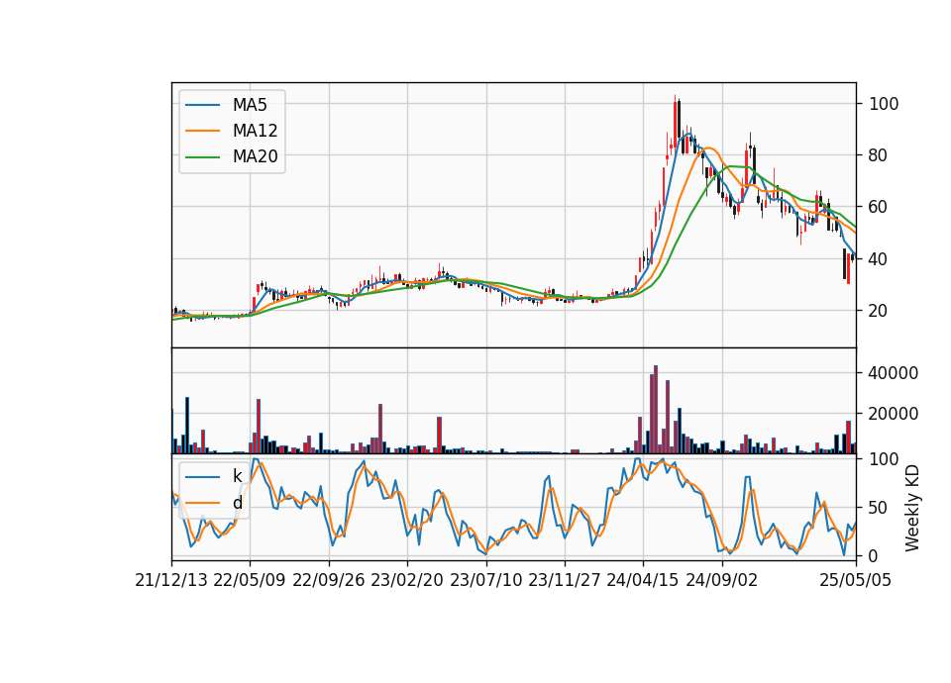This screenshot has width=951, height=683.
Task: Click the date label 24/04/15
Action: [643, 580]
